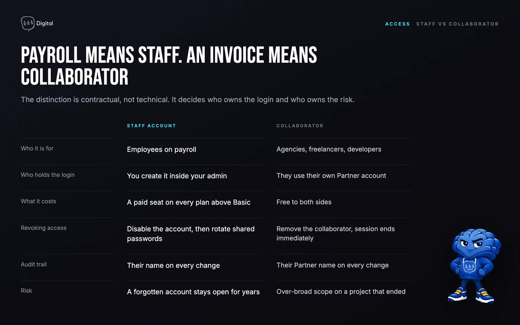Click 'Their name on every change' cell
520x325 pixels.
pos(173,266)
